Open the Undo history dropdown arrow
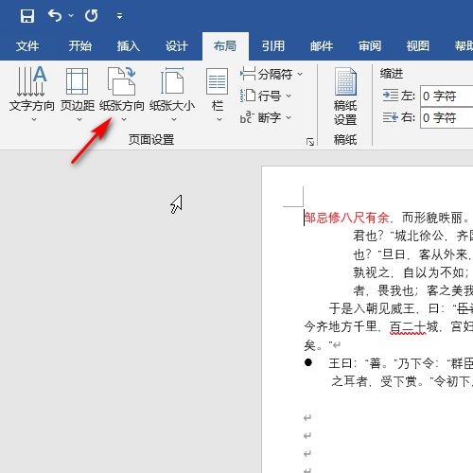This screenshot has height=473, width=473. click(71, 15)
